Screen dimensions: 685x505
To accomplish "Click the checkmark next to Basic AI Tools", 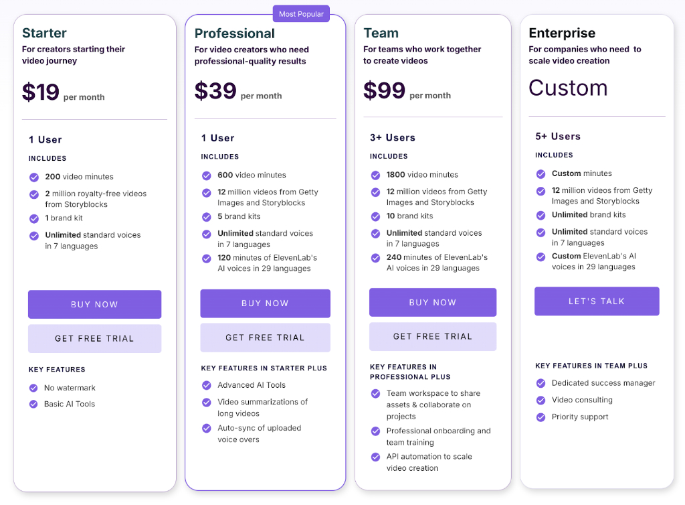I will [x=34, y=404].
